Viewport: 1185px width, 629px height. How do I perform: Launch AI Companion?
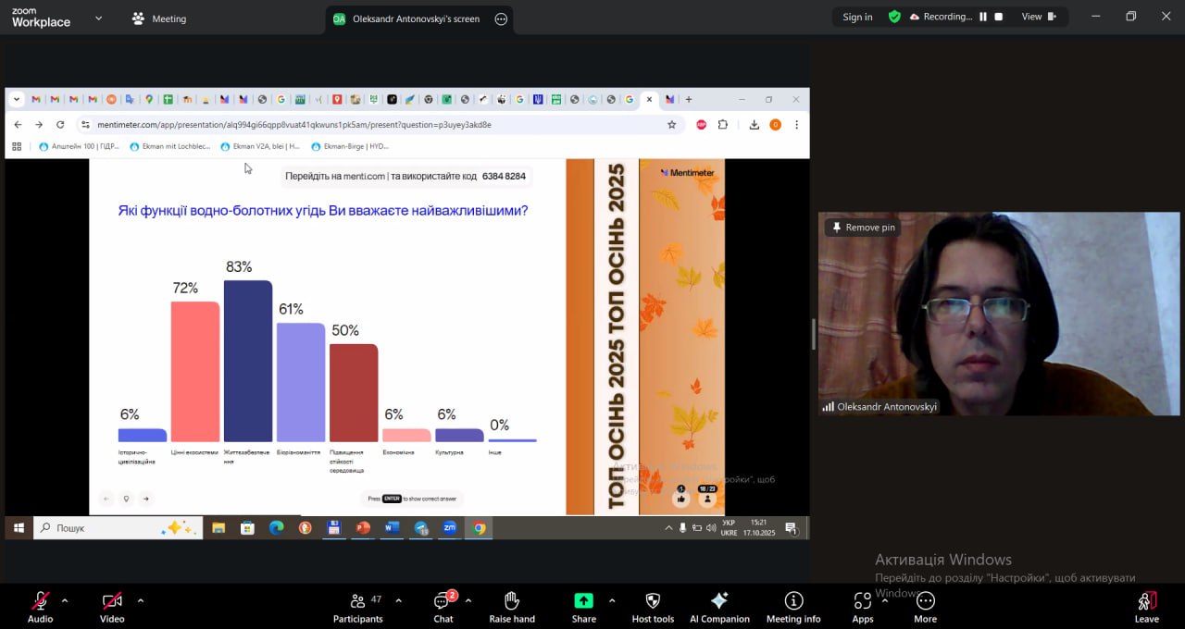tap(719, 607)
